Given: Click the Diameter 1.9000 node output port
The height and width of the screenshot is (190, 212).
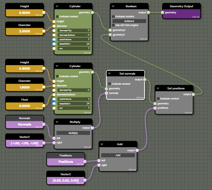Looking at the screenshot, I should pos(44,87).
